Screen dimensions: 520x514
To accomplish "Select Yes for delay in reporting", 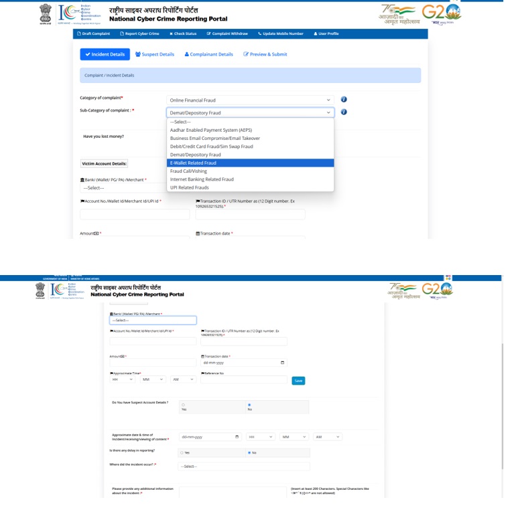I will [x=182, y=452].
